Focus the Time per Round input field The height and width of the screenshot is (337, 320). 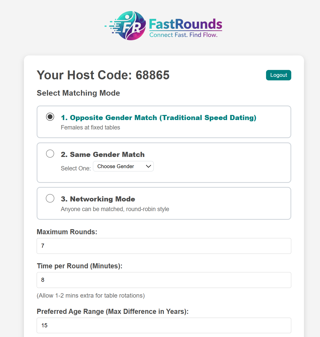[164, 280]
